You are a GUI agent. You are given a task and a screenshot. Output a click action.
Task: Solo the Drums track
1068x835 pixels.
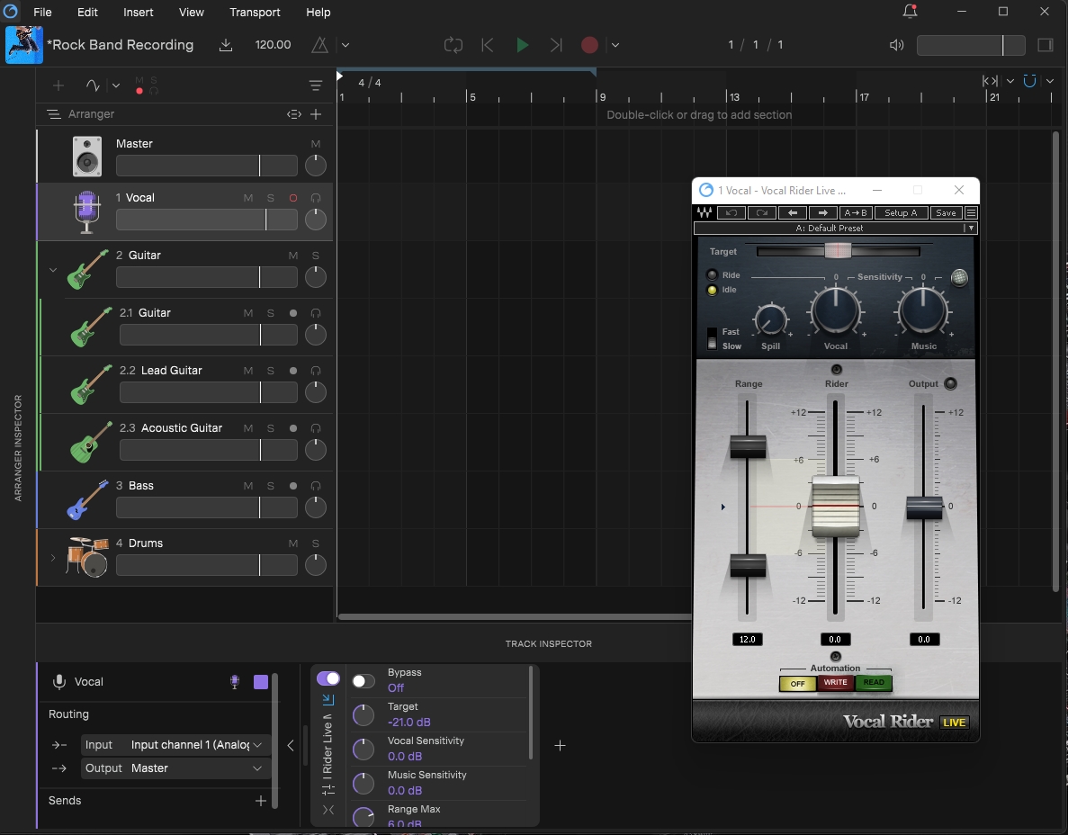click(x=316, y=543)
